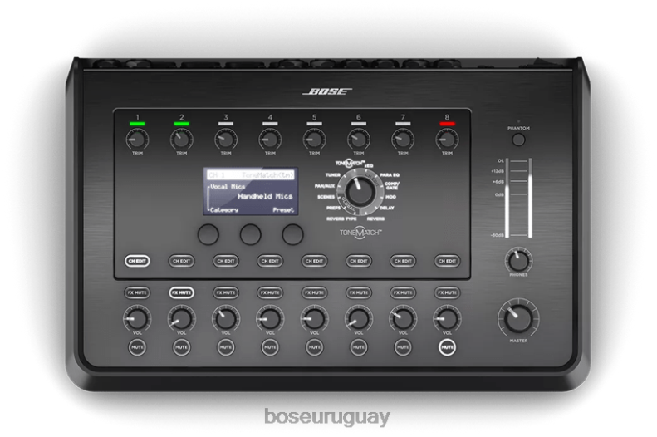Enable FX MUTE for channel 6
The image size is (657, 437).
point(359,292)
